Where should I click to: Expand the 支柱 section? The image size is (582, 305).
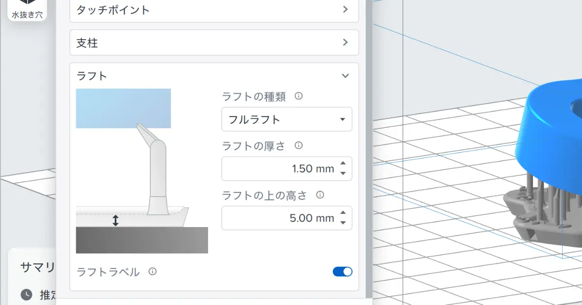(x=214, y=43)
